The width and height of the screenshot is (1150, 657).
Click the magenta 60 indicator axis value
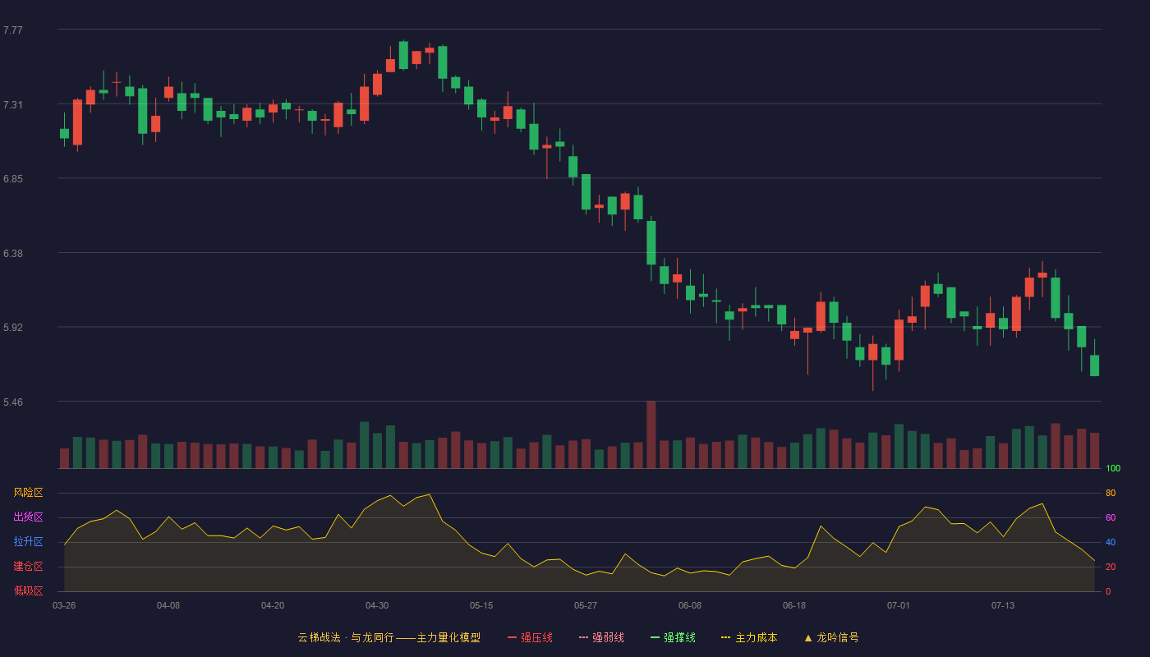coord(1111,518)
